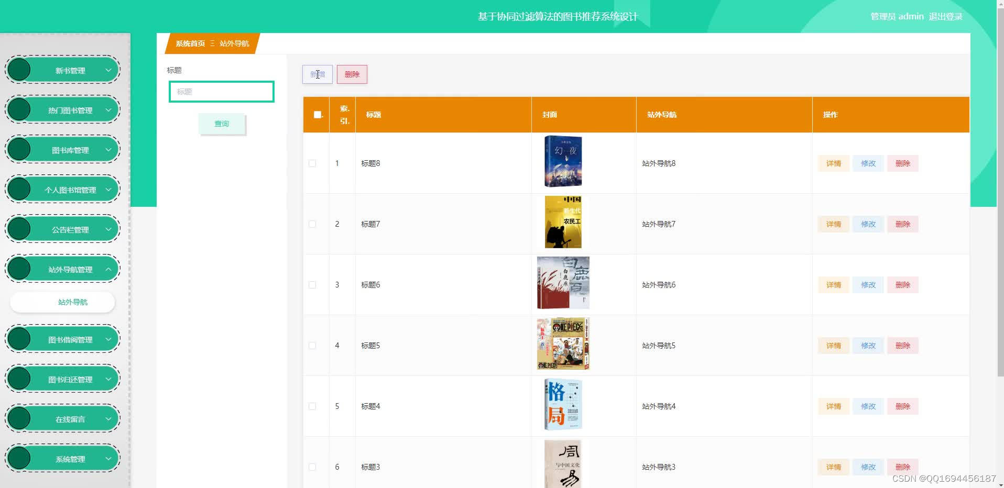Click the 新增 add button
The width and height of the screenshot is (1004, 488).
[318, 74]
